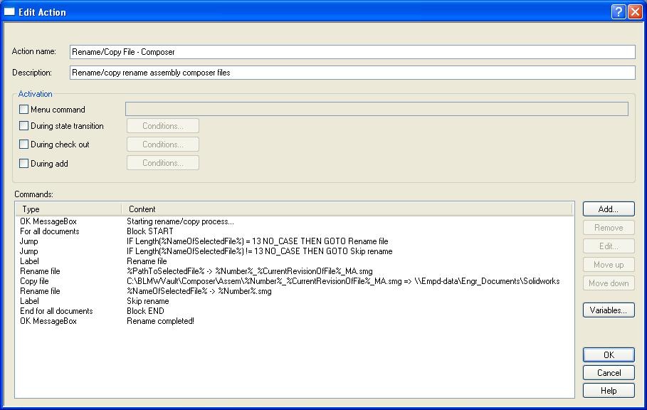
Task: Check the During state transition option
Action: (24, 126)
